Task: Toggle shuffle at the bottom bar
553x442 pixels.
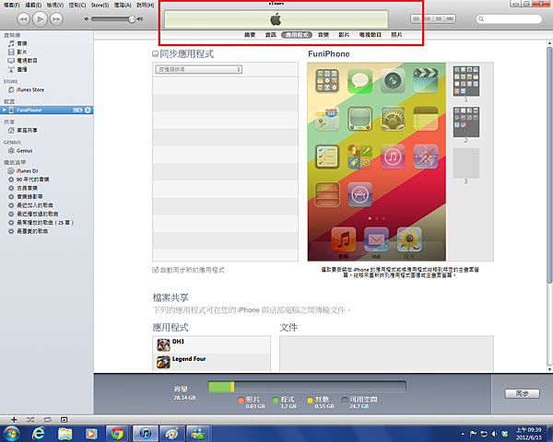Action: click(x=30, y=420)
